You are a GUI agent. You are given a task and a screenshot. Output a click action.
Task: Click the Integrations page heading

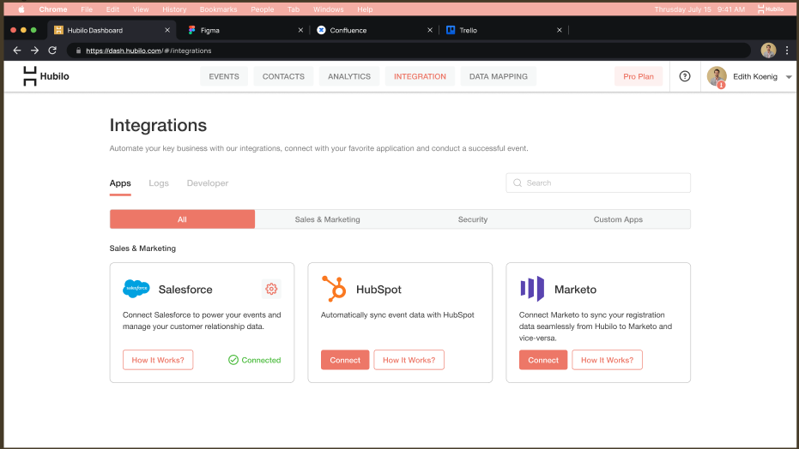(x=158, y=125)
